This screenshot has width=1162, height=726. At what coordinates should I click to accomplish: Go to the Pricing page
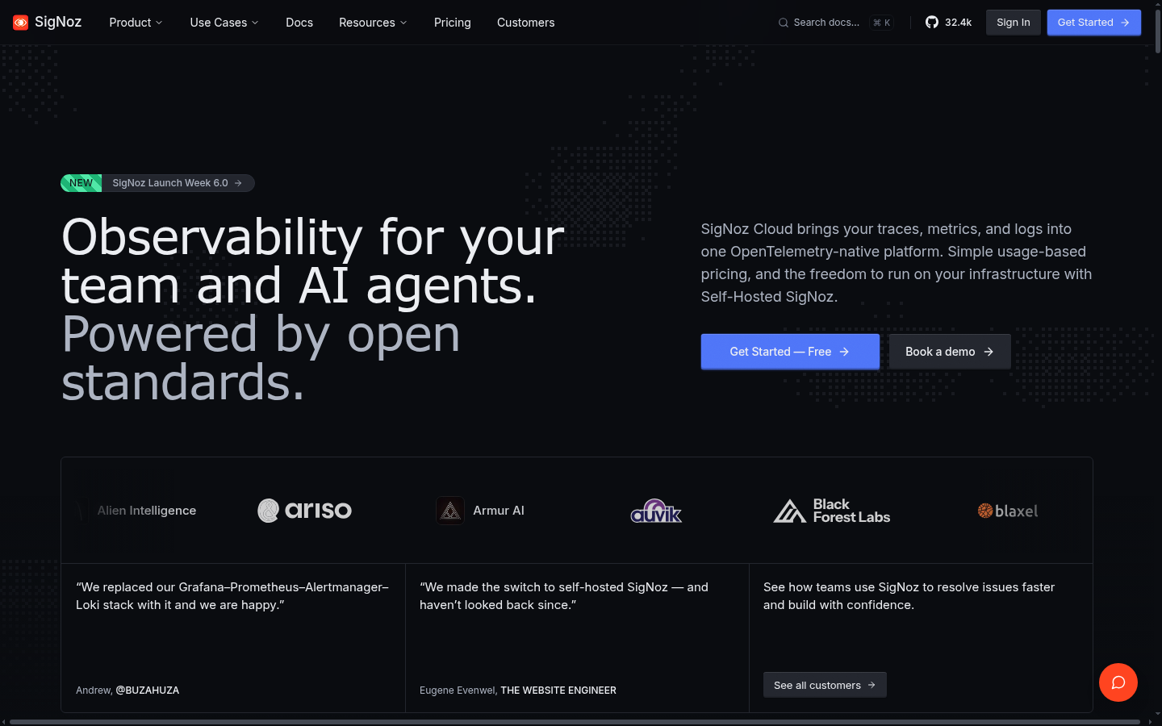(453, 23)
